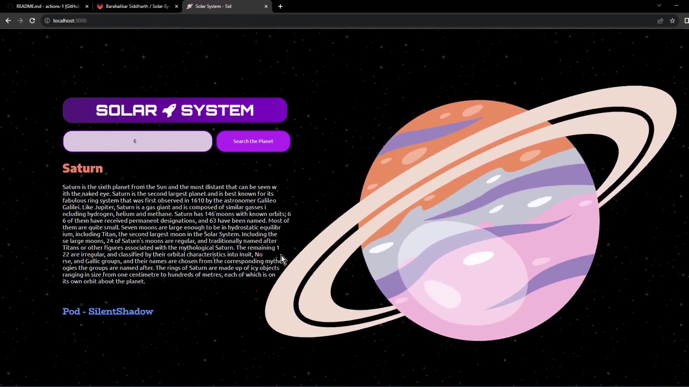Reload the localhost page

[32, 21]
